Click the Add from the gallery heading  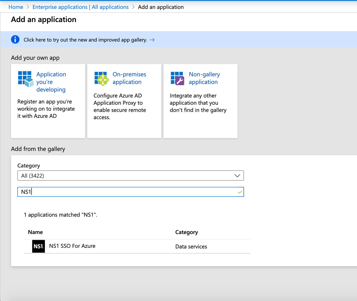(38, 149)
